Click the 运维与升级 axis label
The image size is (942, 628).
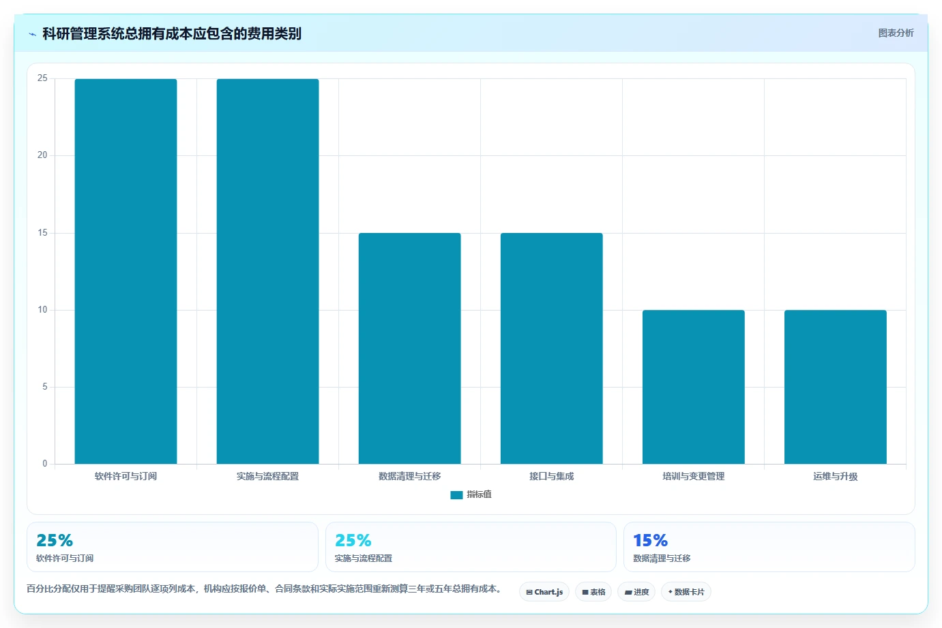pyautogui.click(x=835, y=476)
